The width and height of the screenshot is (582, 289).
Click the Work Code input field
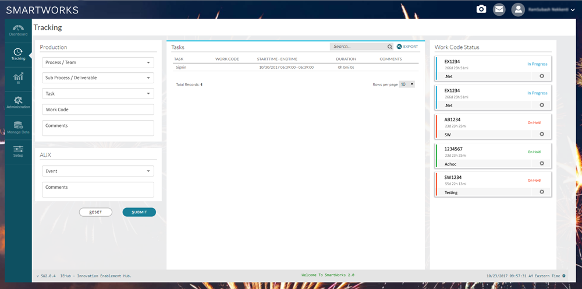pyautogui.click(x=98, y=110)
